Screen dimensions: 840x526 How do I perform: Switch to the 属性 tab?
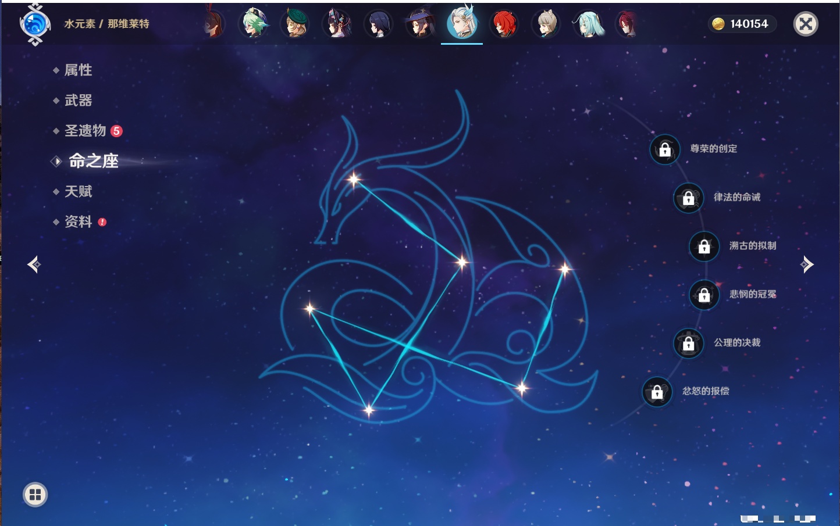pyautogui.click(x=78, y=70)
